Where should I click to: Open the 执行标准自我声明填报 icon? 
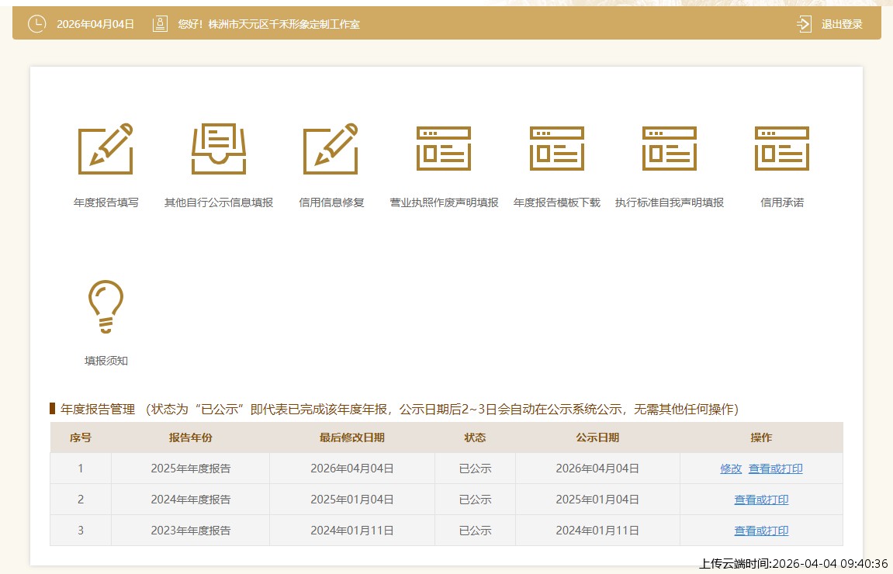pyautogui.click(x=669, y=148)
